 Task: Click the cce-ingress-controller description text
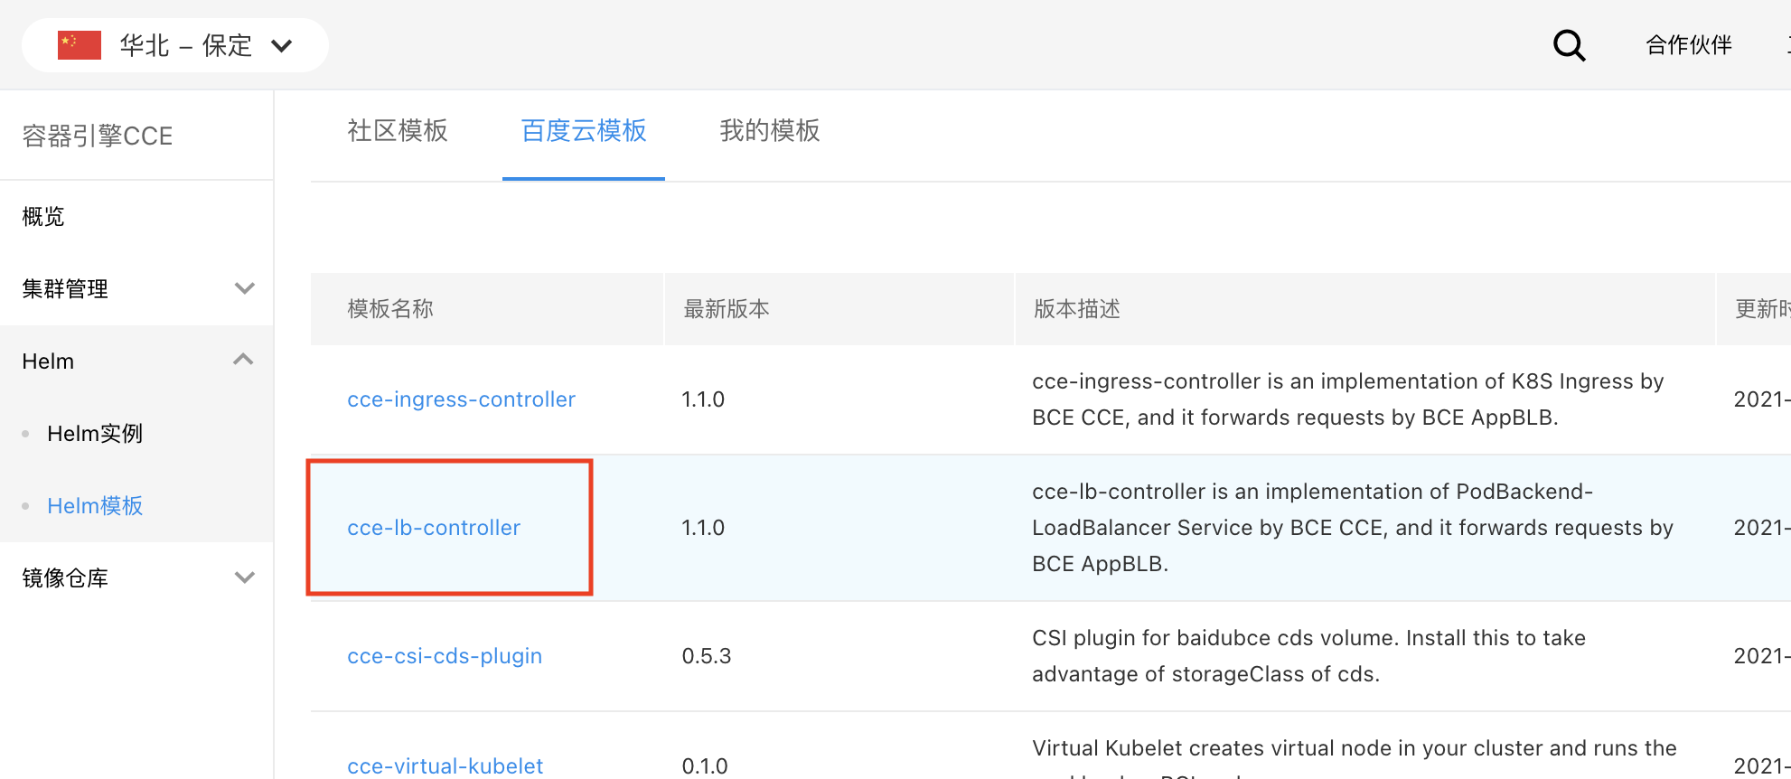[x=1347, y=399]
